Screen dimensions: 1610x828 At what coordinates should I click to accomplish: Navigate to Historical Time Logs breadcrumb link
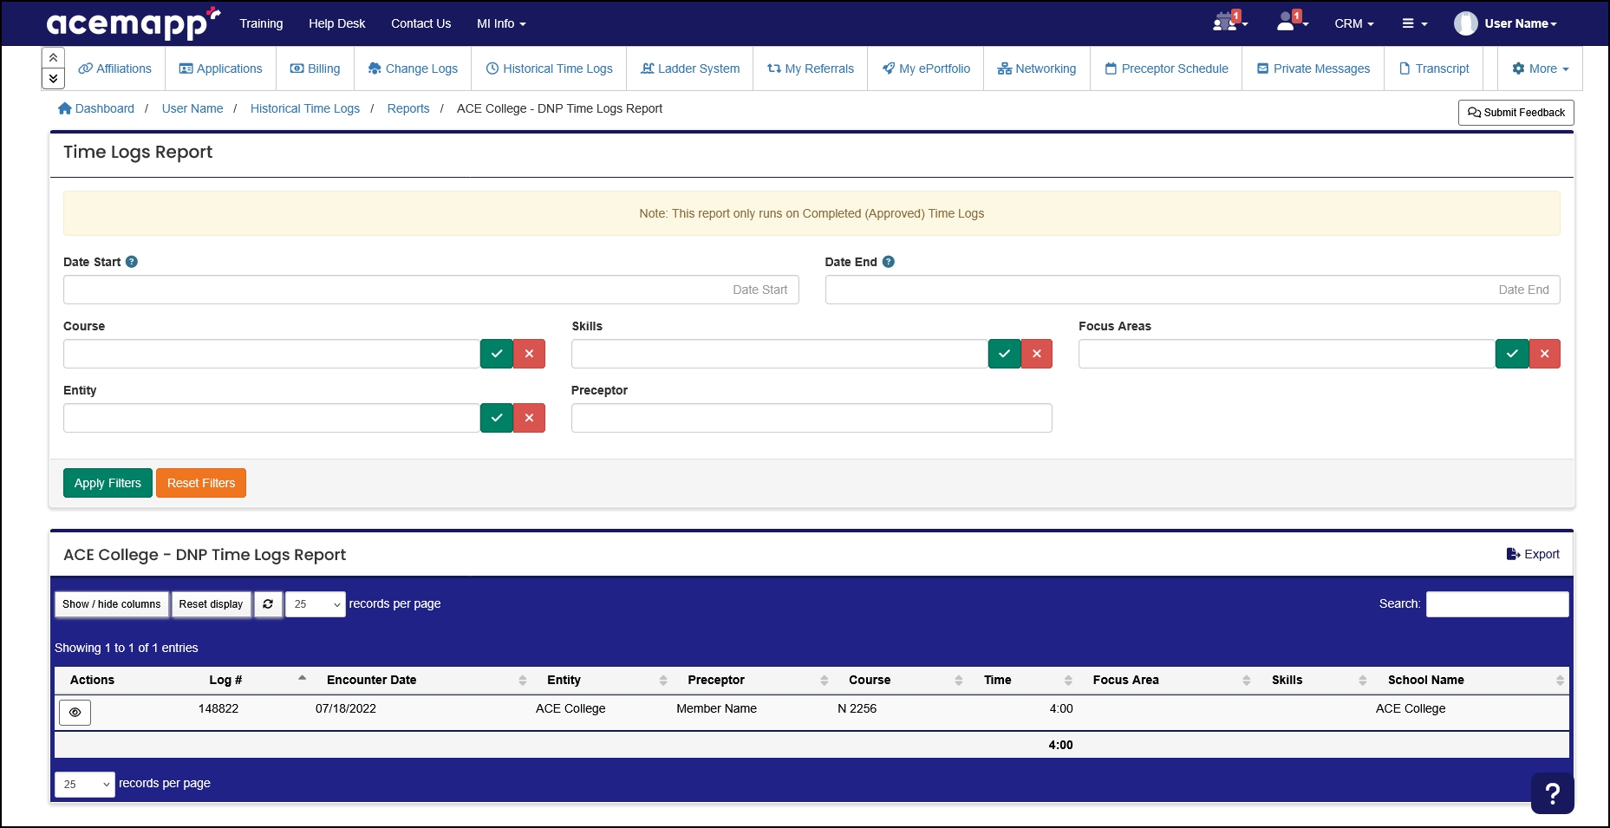305,108
